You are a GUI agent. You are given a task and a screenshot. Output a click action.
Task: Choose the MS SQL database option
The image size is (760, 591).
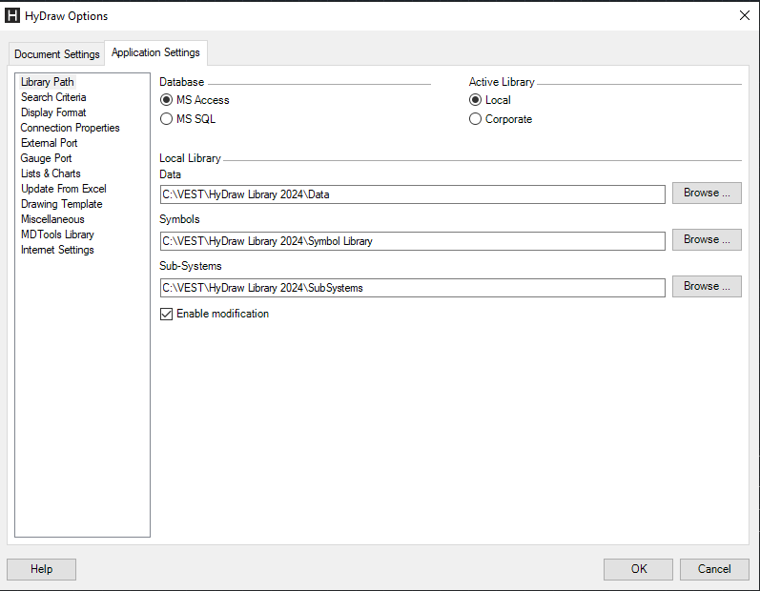point(167,119)
